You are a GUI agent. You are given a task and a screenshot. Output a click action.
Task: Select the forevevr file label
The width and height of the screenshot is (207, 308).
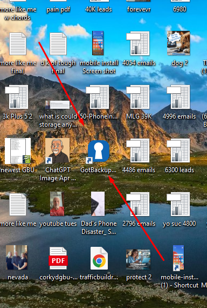tap(139, 9)
